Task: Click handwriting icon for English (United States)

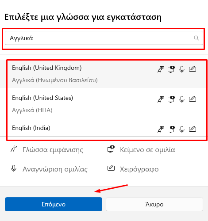Action: [x=193, y=99]
